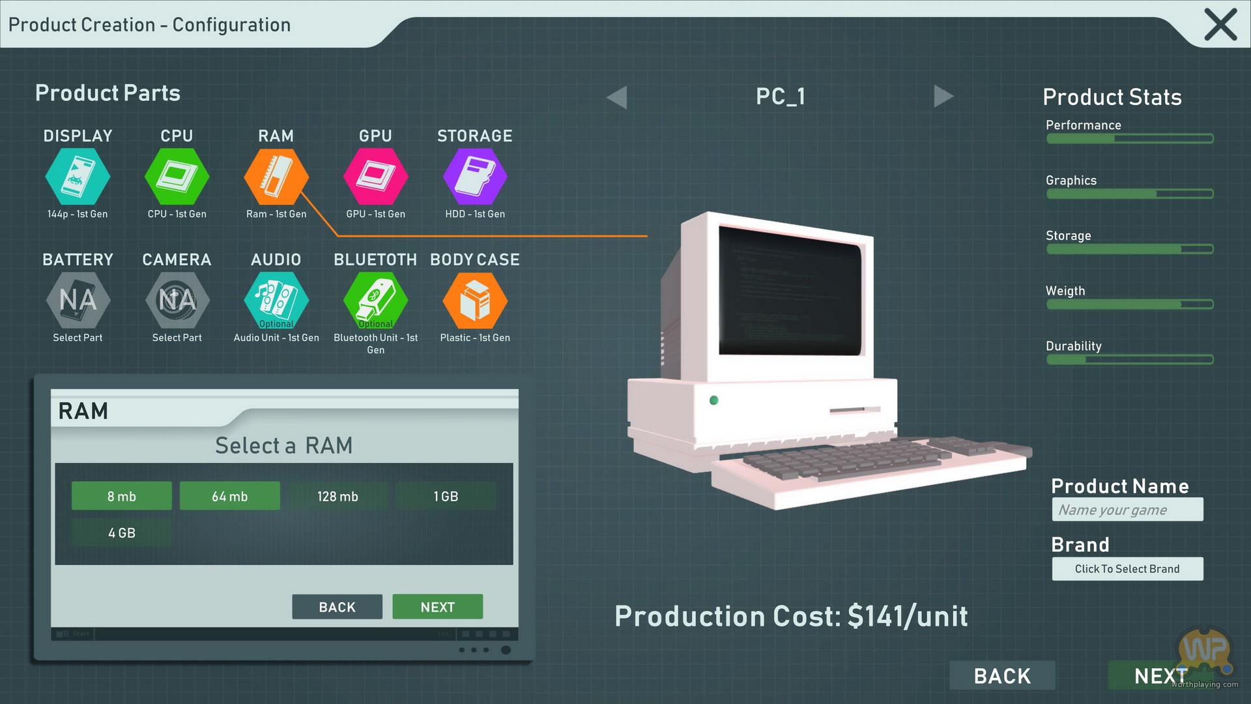
Task: Open the Body Case plastic icon
Action: point(474,301)
